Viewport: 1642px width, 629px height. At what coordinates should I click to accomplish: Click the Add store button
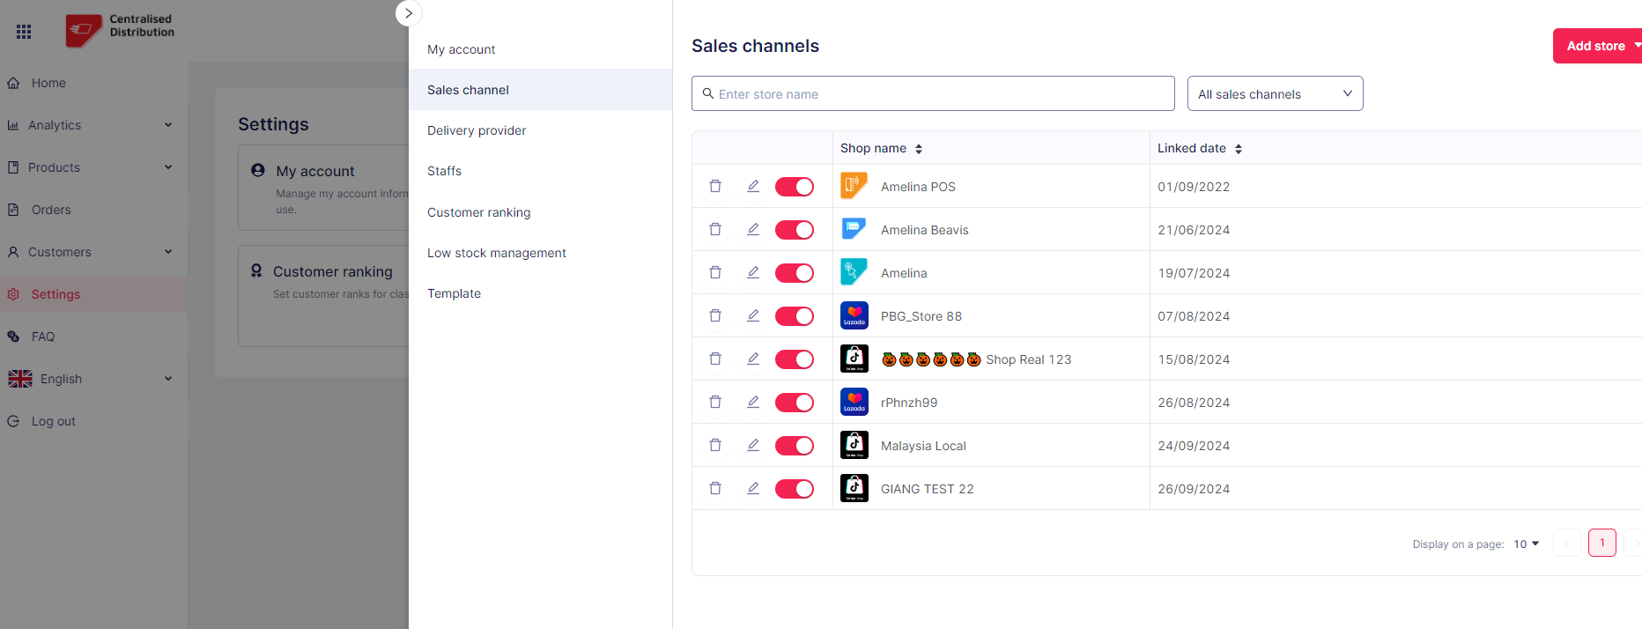coord(1595,46)
